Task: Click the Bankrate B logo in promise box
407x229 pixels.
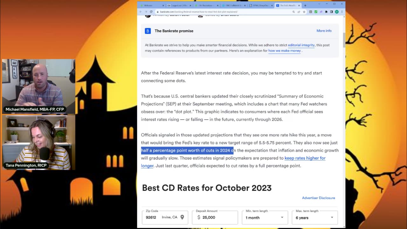Action: pos(148,31)
